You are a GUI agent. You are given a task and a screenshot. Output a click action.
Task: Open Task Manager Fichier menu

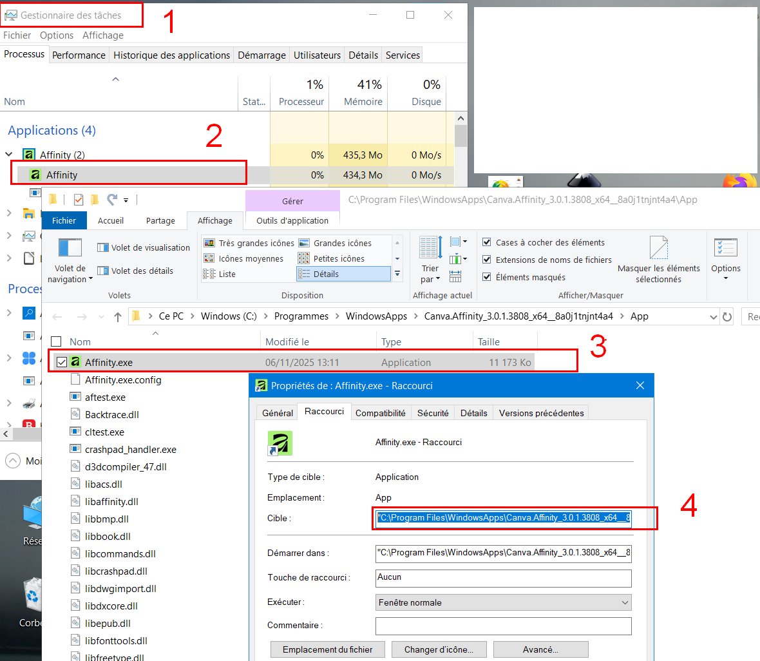pos(17,35)
